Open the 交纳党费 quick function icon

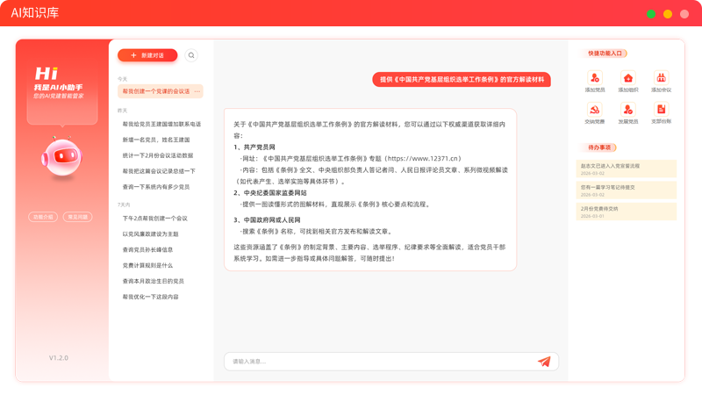[x=595, y=109]
